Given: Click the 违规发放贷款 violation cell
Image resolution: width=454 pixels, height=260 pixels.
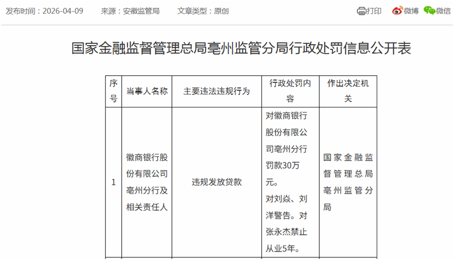Looking at the screenshot, I should coord(217,182).
